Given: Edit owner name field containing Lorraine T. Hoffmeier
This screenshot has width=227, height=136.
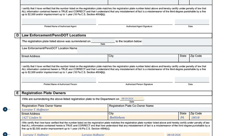Looking at the screenshot, I should (64, 109).
